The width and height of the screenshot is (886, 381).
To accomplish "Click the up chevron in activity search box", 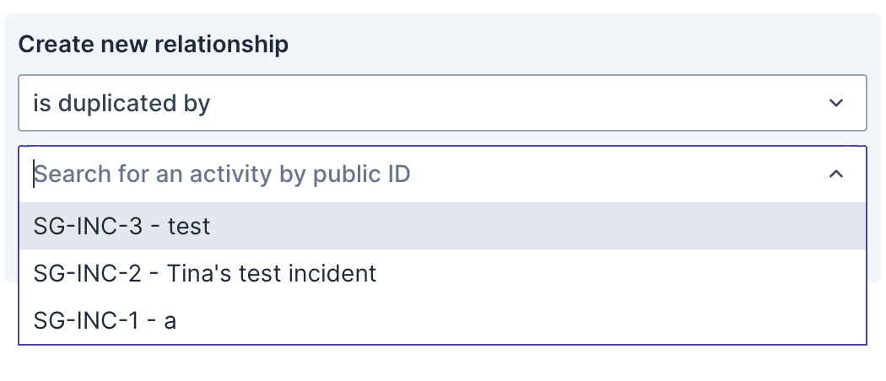I will click(835, 174).
